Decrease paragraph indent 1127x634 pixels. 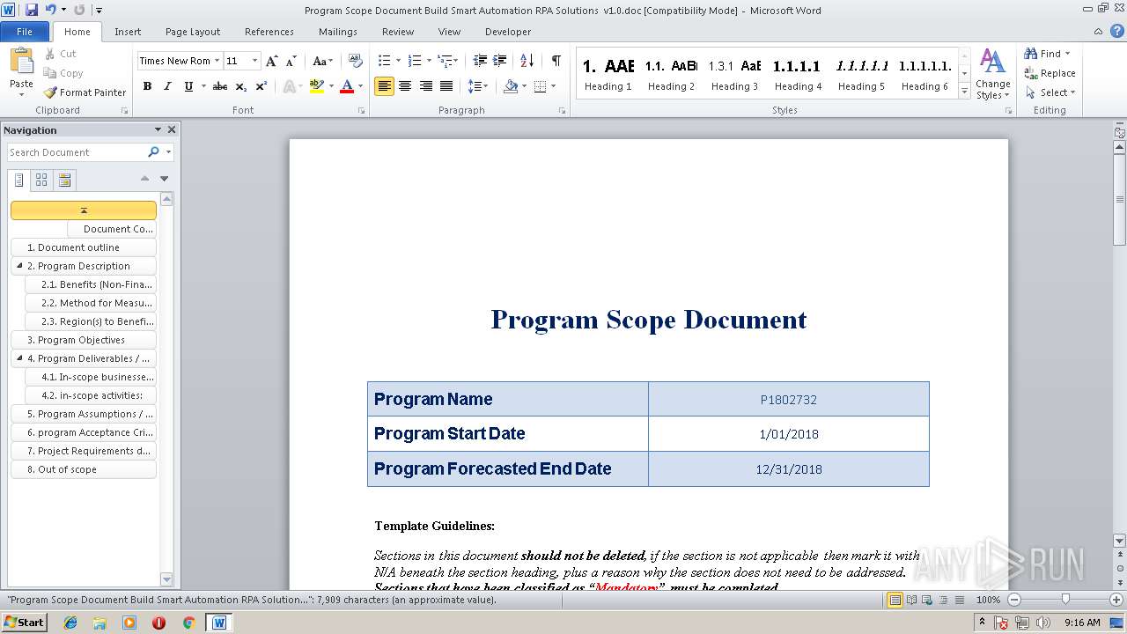click(480, 61)
